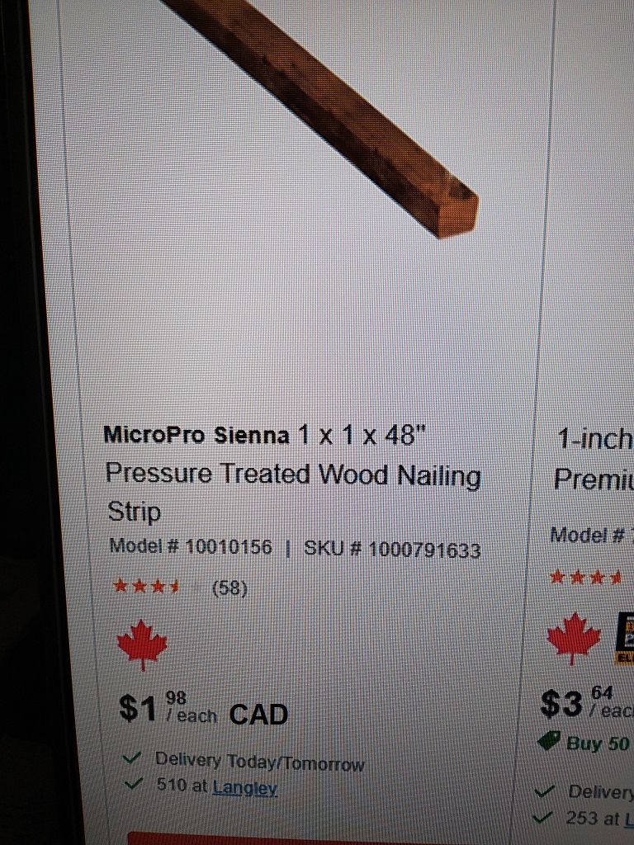The height and width of the screenshot is (845, 634).
Task: Open the Buy 50 bulk offer
Action: (597, 743)
